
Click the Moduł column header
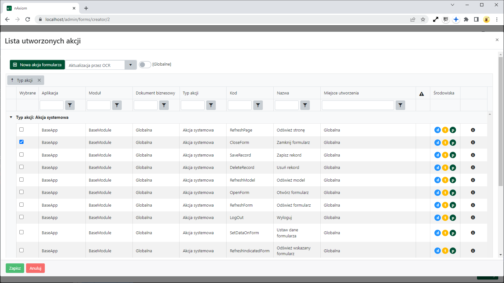(x=95, y=93)
